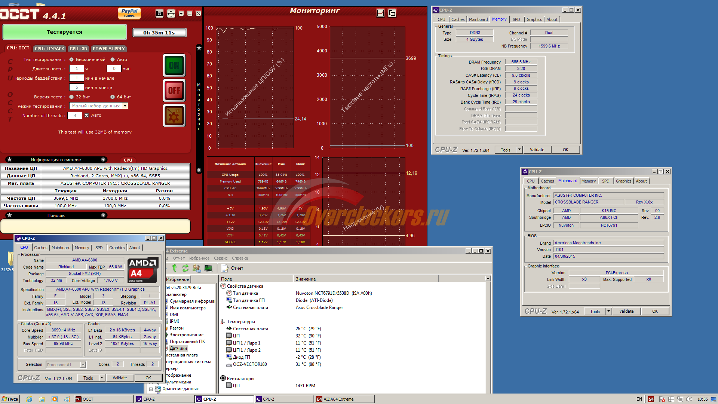Click AIDA64 sensor list scrollbar up arrow
Screen dimensions: 718x404
pos(488,279)
